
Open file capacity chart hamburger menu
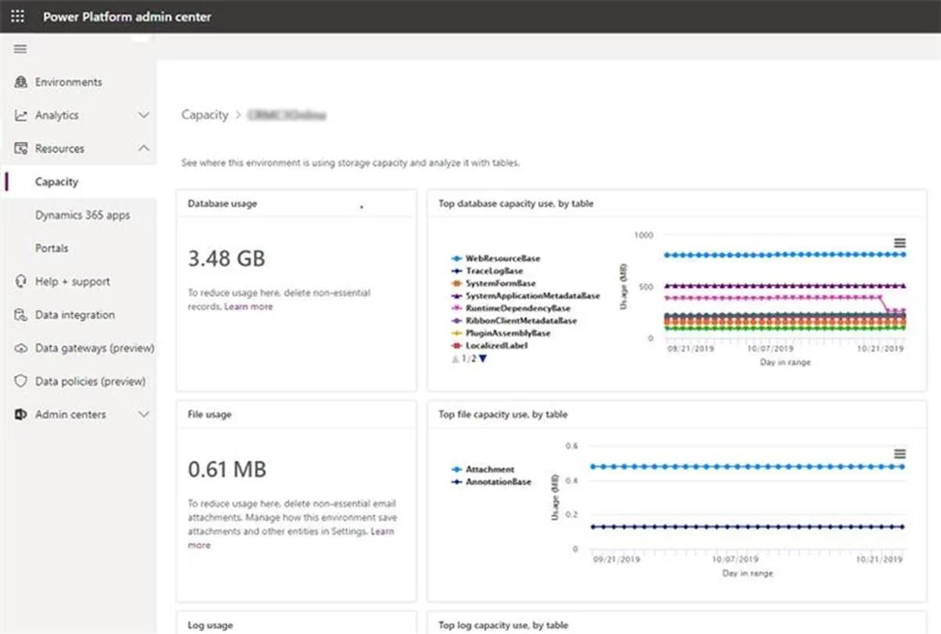point(900,454)
